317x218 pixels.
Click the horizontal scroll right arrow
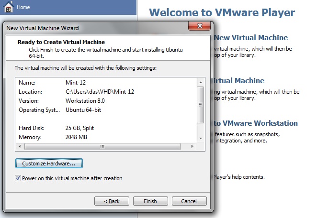pyautogui.click(x=192, y=147)
